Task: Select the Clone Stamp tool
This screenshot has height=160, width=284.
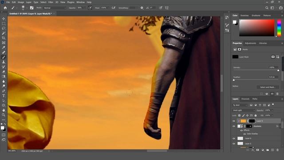Action: (x=4, y=62)
